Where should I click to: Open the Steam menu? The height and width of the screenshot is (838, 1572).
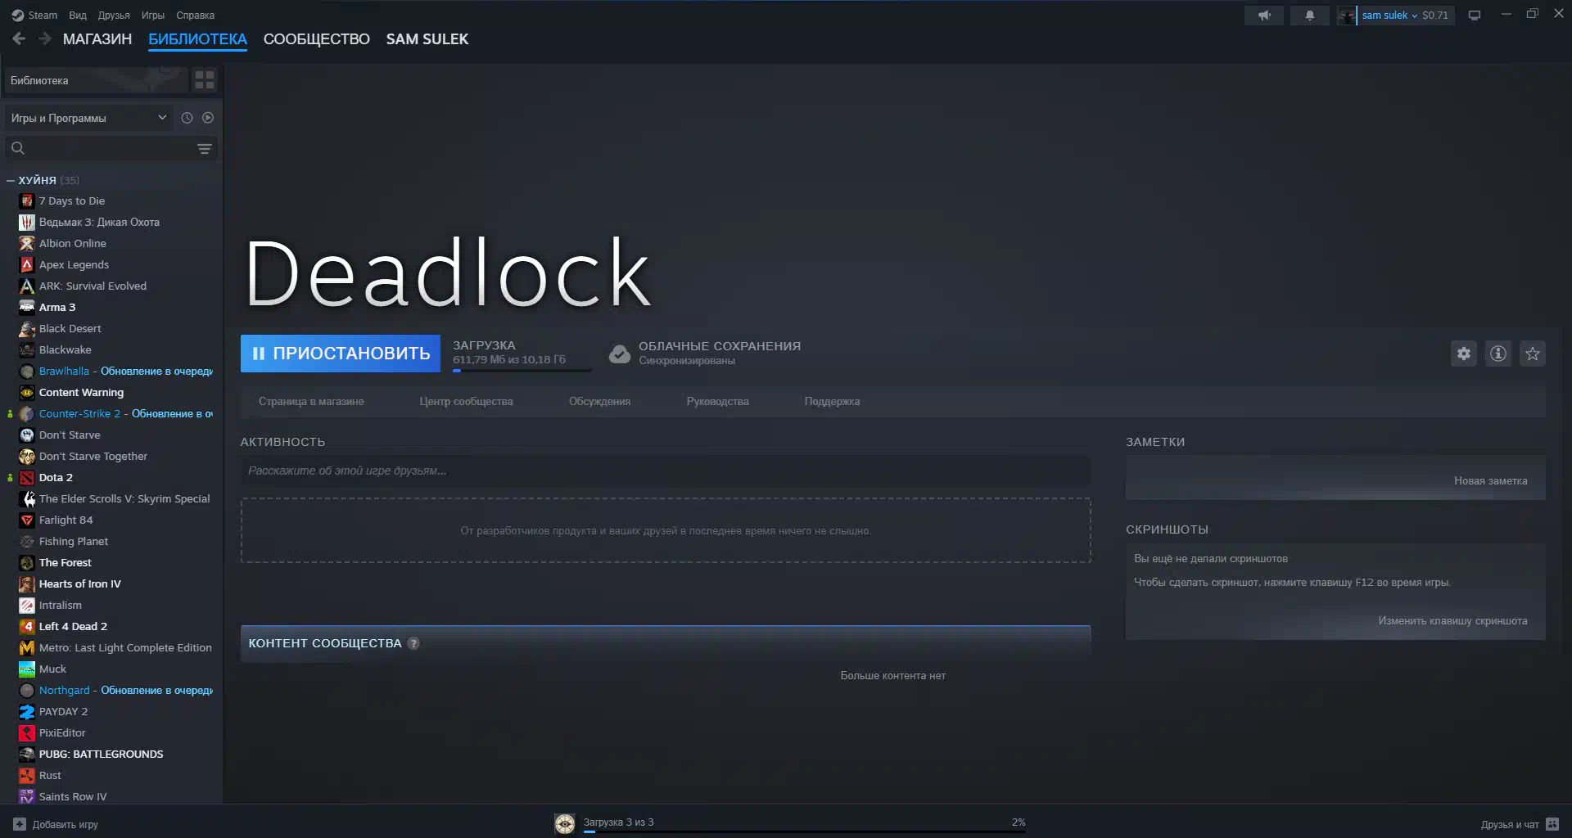coord(34,15)
